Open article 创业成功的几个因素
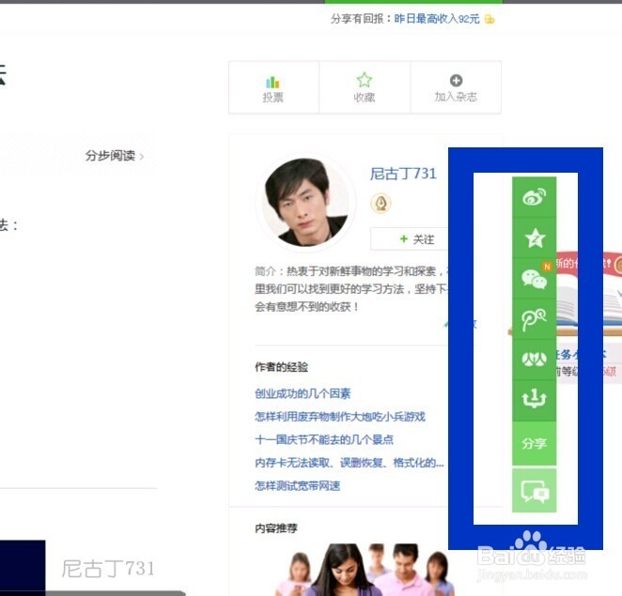Image resolution: width=622 pixels, height=596 pixels. click(303, 393)
